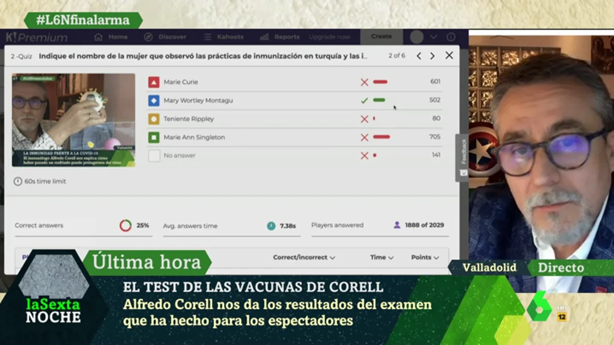Click the question title text
614x345 pixels.
(x=203, y=56)
